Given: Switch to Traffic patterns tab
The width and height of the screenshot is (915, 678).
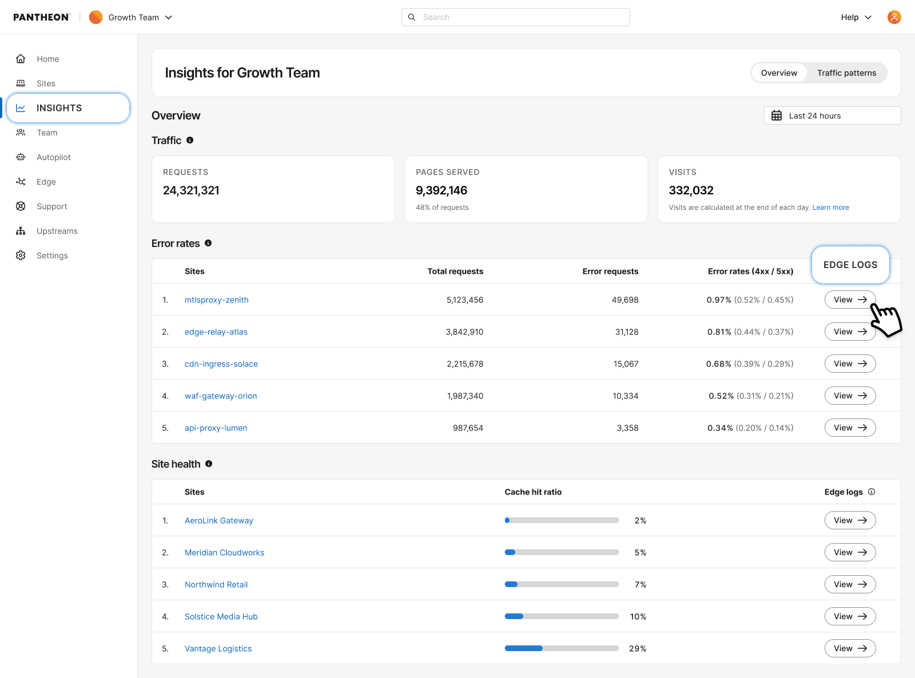Looking at the screenshot, I should [x=846, y=73].
